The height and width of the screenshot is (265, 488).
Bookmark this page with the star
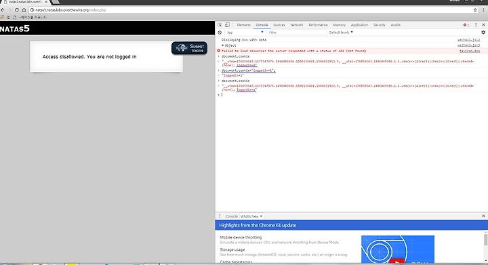tap(475, 10)
